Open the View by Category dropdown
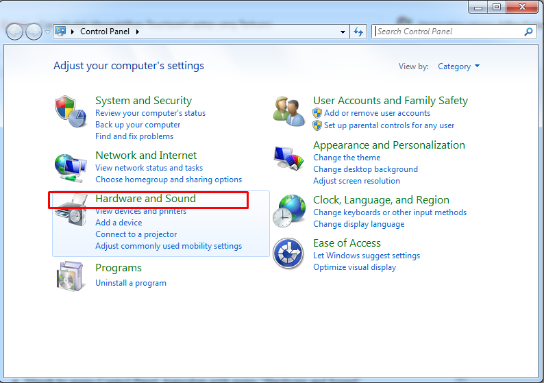 (x=458, y=66)
